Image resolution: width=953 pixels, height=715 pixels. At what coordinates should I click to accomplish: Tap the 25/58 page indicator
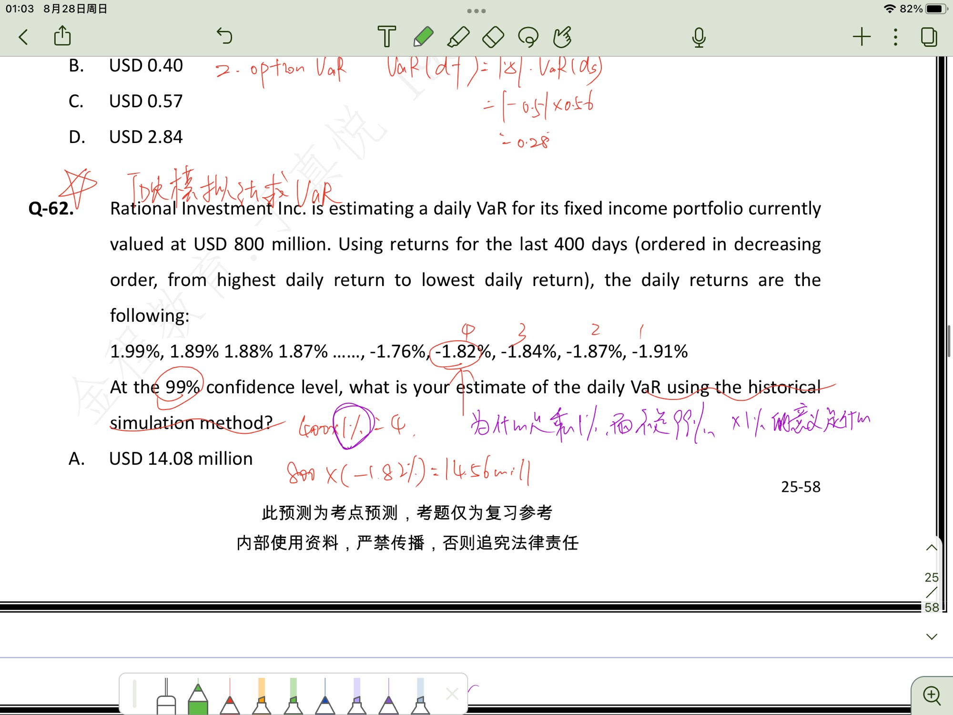pos(932,592)
